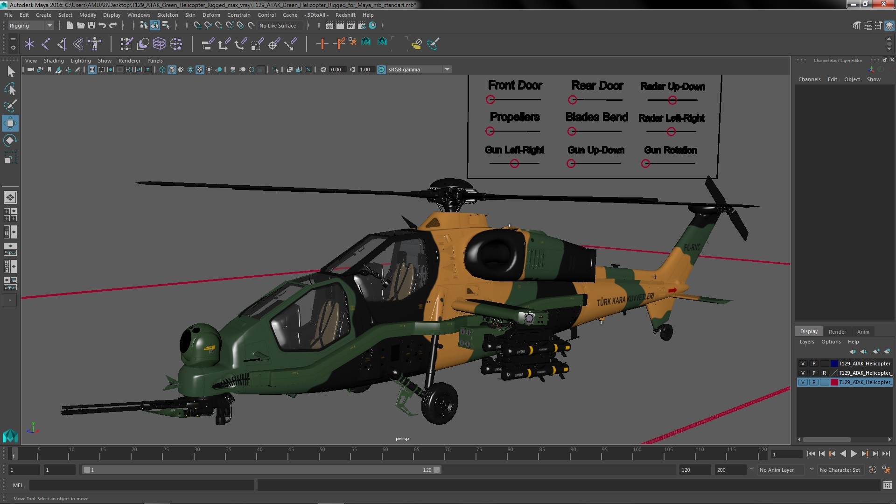Click the IPR render icon
The width and height of the screenshot is (896, 504).
point(351,26)
